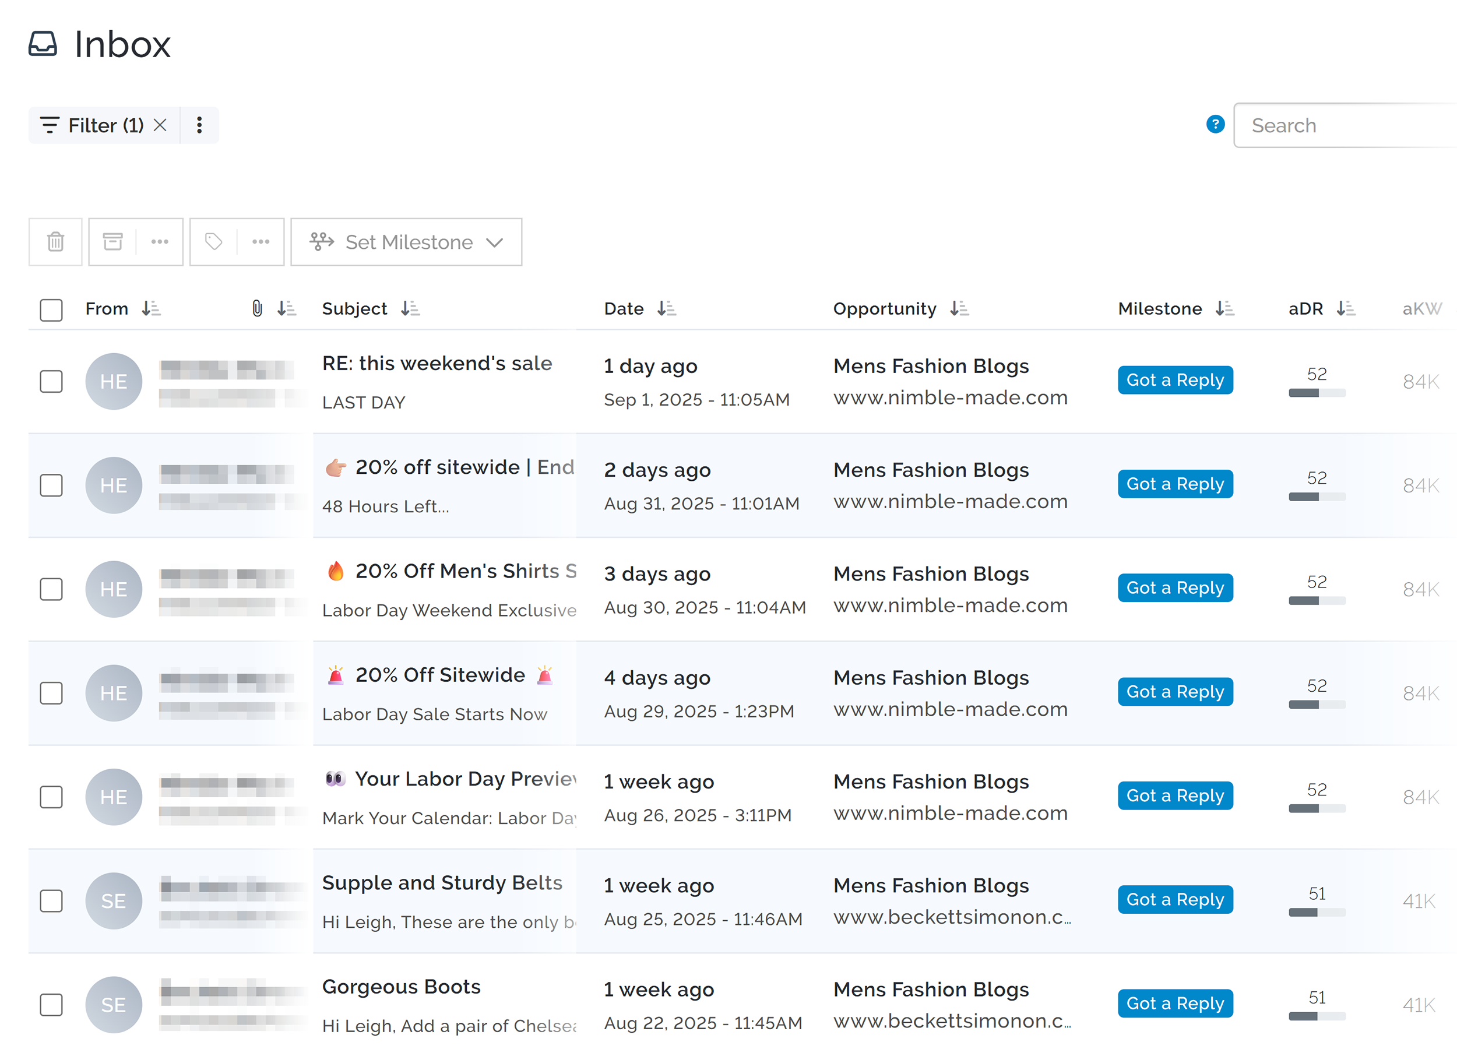Click HE avatar on 'RE: this weekend's sale' row

[114, 382]
